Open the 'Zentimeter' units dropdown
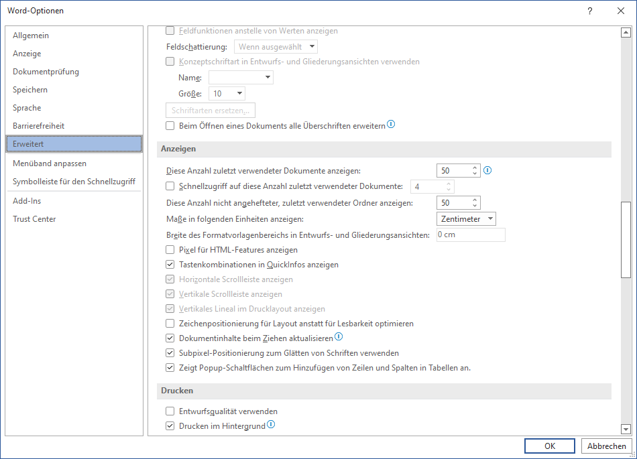The width and height of the screenshot is (637, 459). pyautogui.click(x=466, y=219)
